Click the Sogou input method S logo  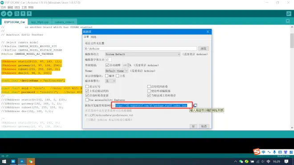tap(257, 152)
